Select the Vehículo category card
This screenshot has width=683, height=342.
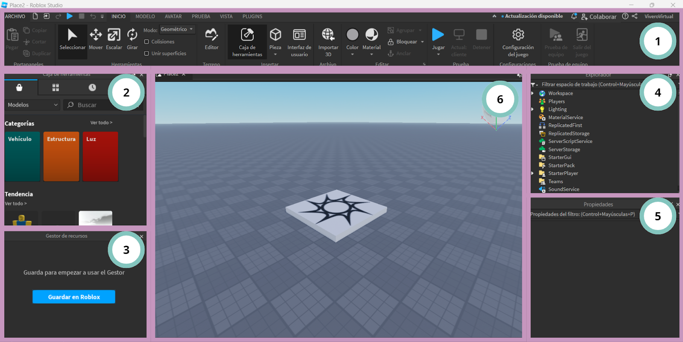[22, 156]
